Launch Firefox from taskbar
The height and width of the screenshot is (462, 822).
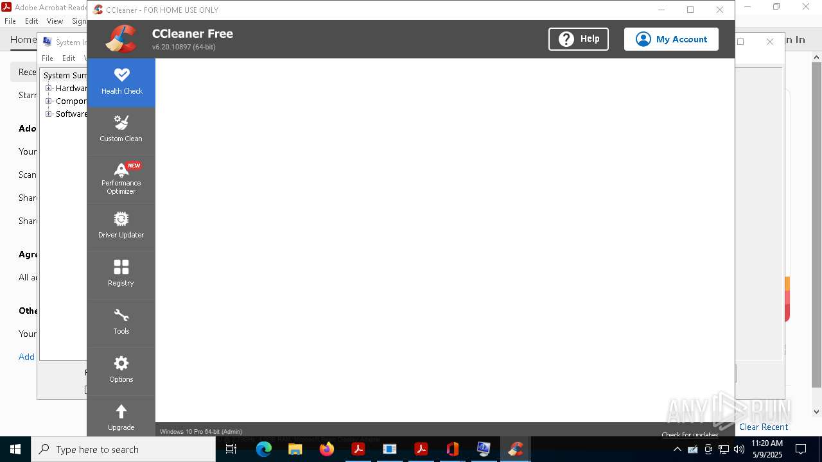pos(327,449)
